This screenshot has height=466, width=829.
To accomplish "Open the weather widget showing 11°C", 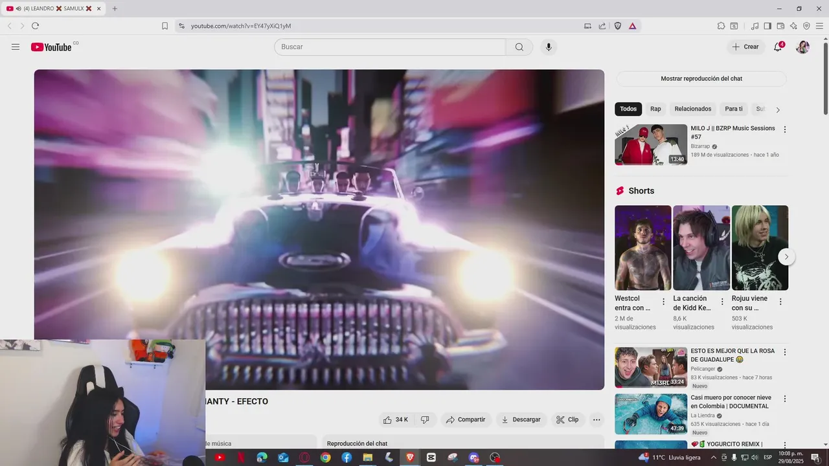I will [x=669, y=458].
